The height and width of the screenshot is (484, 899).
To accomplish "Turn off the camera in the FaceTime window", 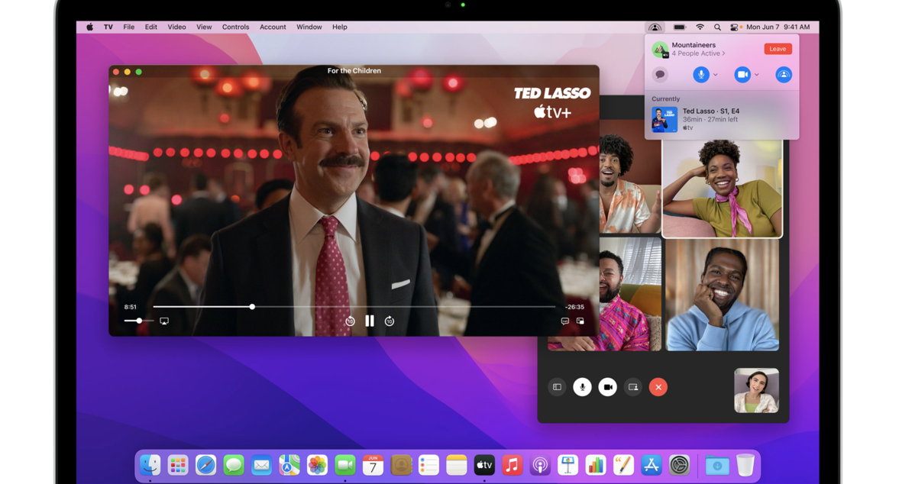I will (607, 387).
